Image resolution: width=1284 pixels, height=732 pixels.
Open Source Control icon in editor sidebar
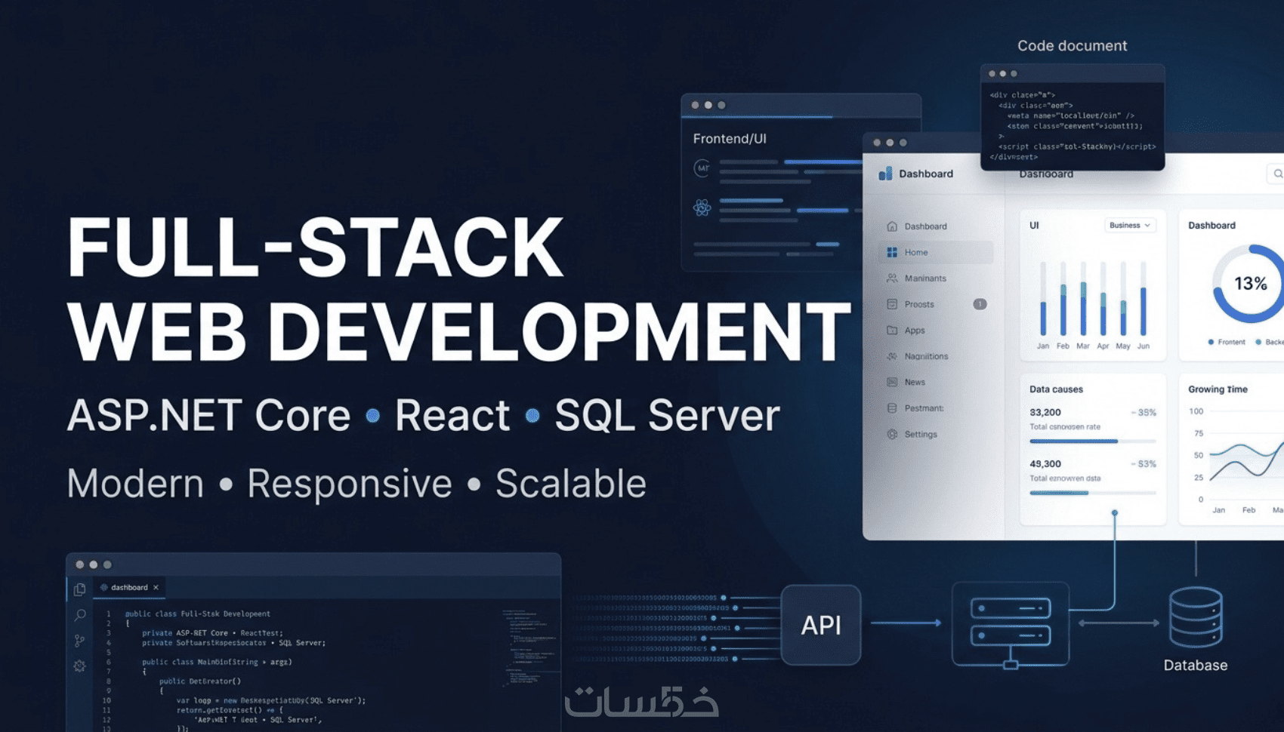79,641
